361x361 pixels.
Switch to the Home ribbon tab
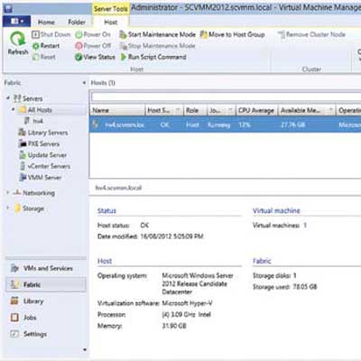click(46, 23)
